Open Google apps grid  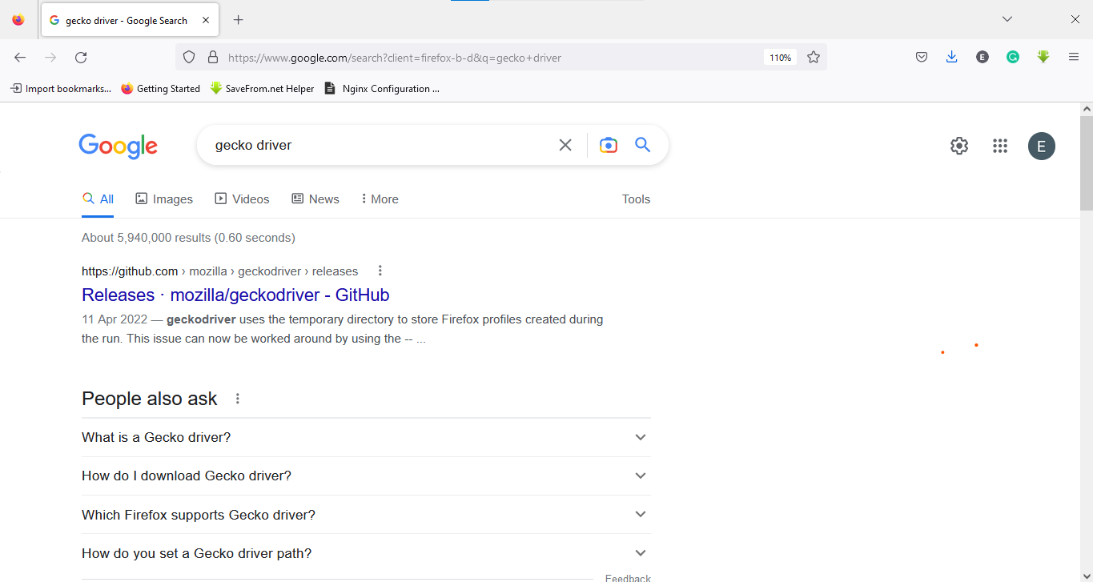point(999,146)
